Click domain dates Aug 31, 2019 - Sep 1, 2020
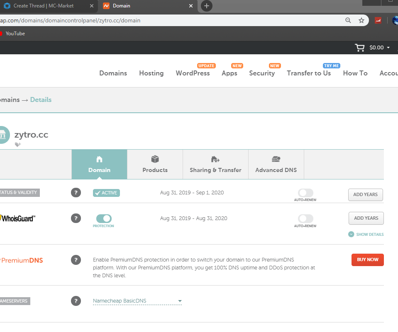This screenshot has width=398, height=332. coord(192,193)
